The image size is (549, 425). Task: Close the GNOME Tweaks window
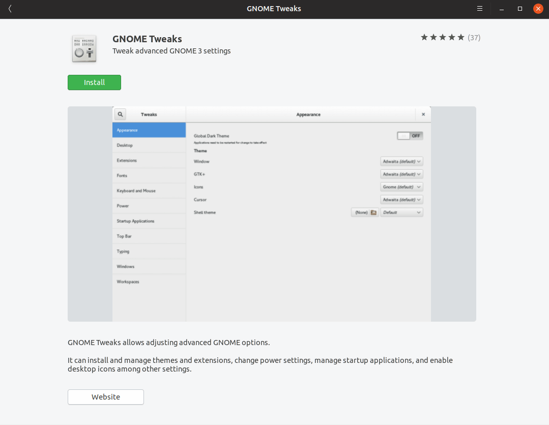click(538, 9)
